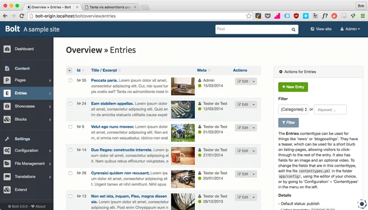Click the f? font extension icon
This screenshot has height=210, width=368.
[x=325, y=16]
